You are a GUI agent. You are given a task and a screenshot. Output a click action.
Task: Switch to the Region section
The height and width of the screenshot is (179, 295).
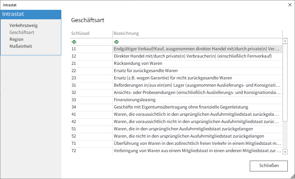(x=16, y=39)
